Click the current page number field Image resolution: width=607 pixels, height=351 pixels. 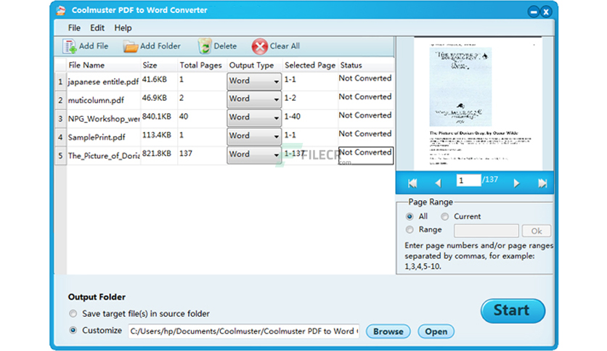pyautogui.click(x=468, y=180)
